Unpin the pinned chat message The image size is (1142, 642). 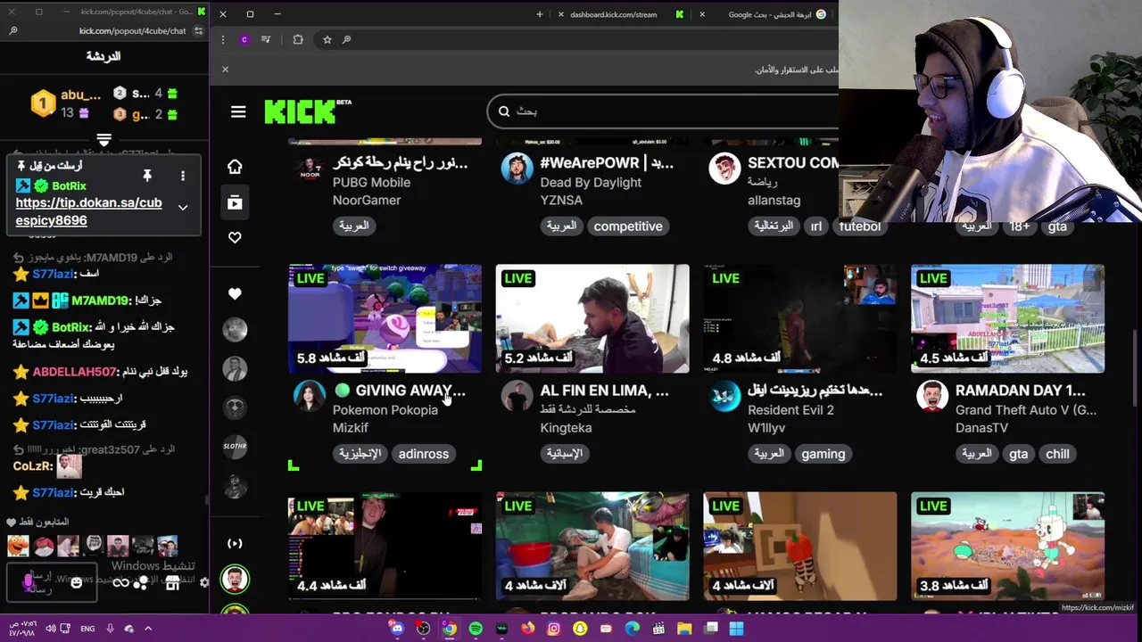[x=147, y=176]
